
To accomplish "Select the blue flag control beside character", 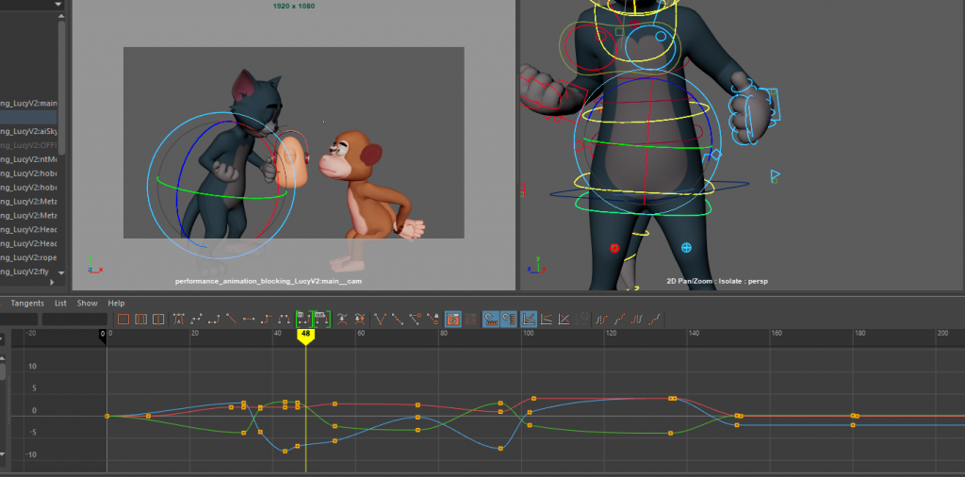I will point(775,176).
